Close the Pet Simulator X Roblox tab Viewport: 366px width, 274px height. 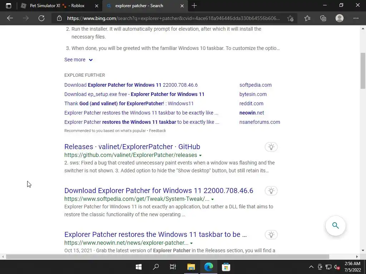coord(97,6)
